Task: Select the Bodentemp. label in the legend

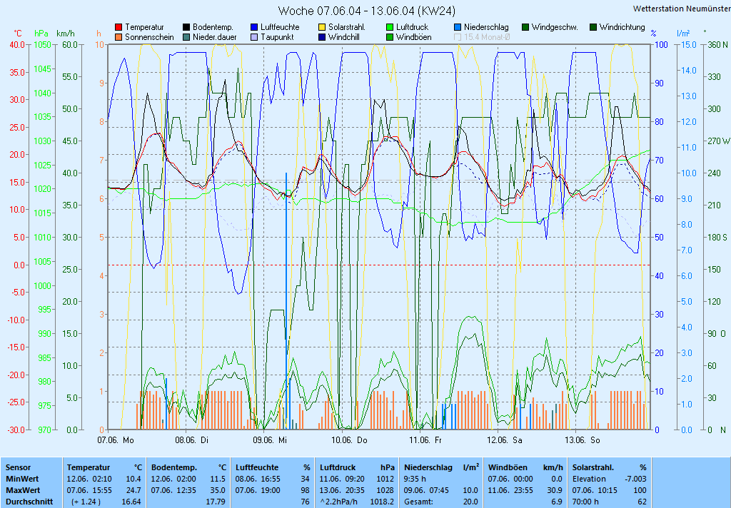Action: pyautogui.click(x=213, y=28)
